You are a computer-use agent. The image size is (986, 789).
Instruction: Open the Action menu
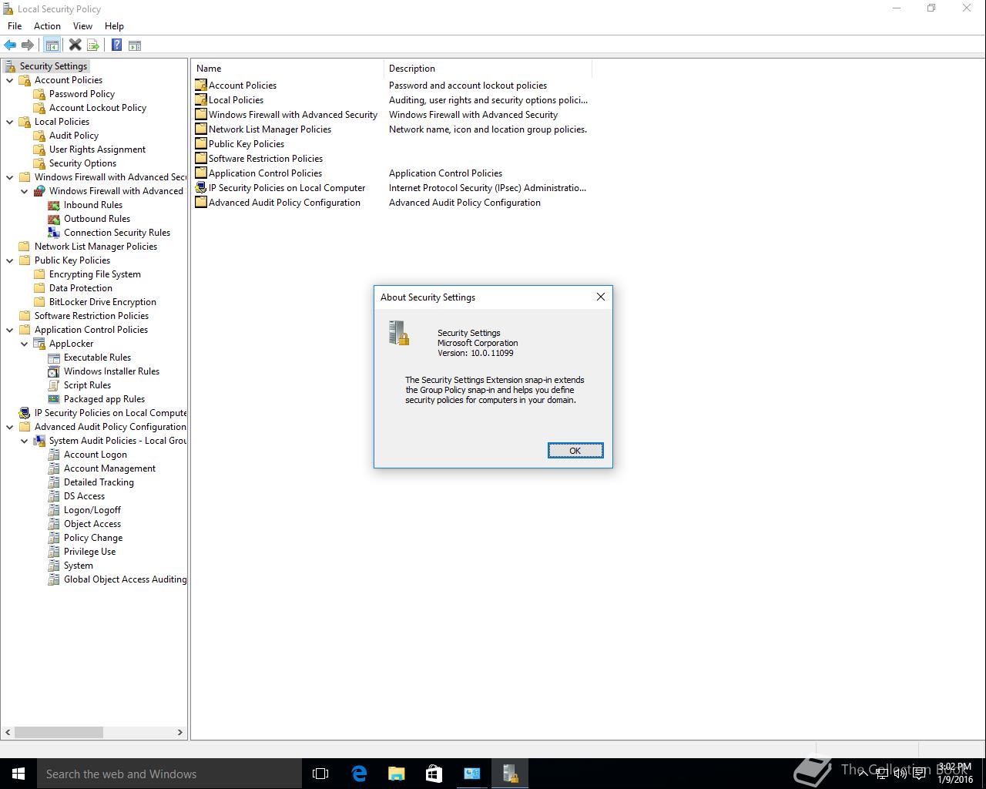tap(47, 26)
